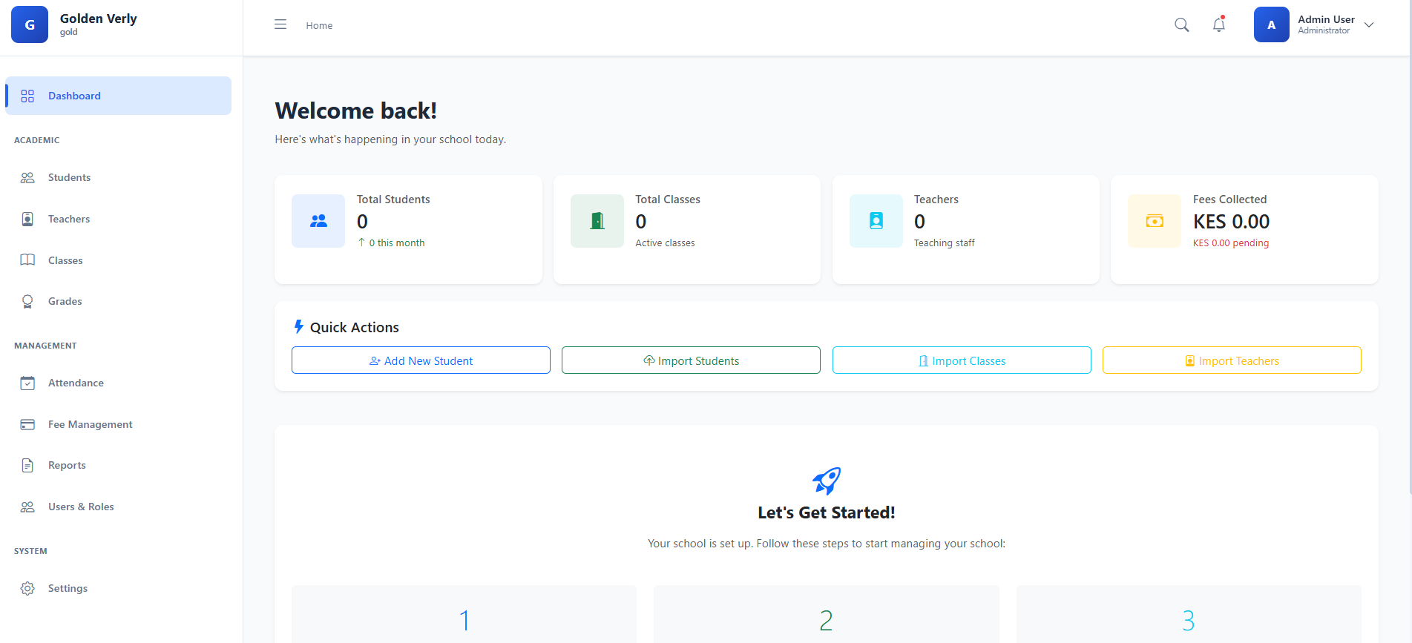Screen dimensions: 1412x643
Task: Click the rocket icon above Let's Get Started
Action: pyautogui.click(x=827, y=481)
